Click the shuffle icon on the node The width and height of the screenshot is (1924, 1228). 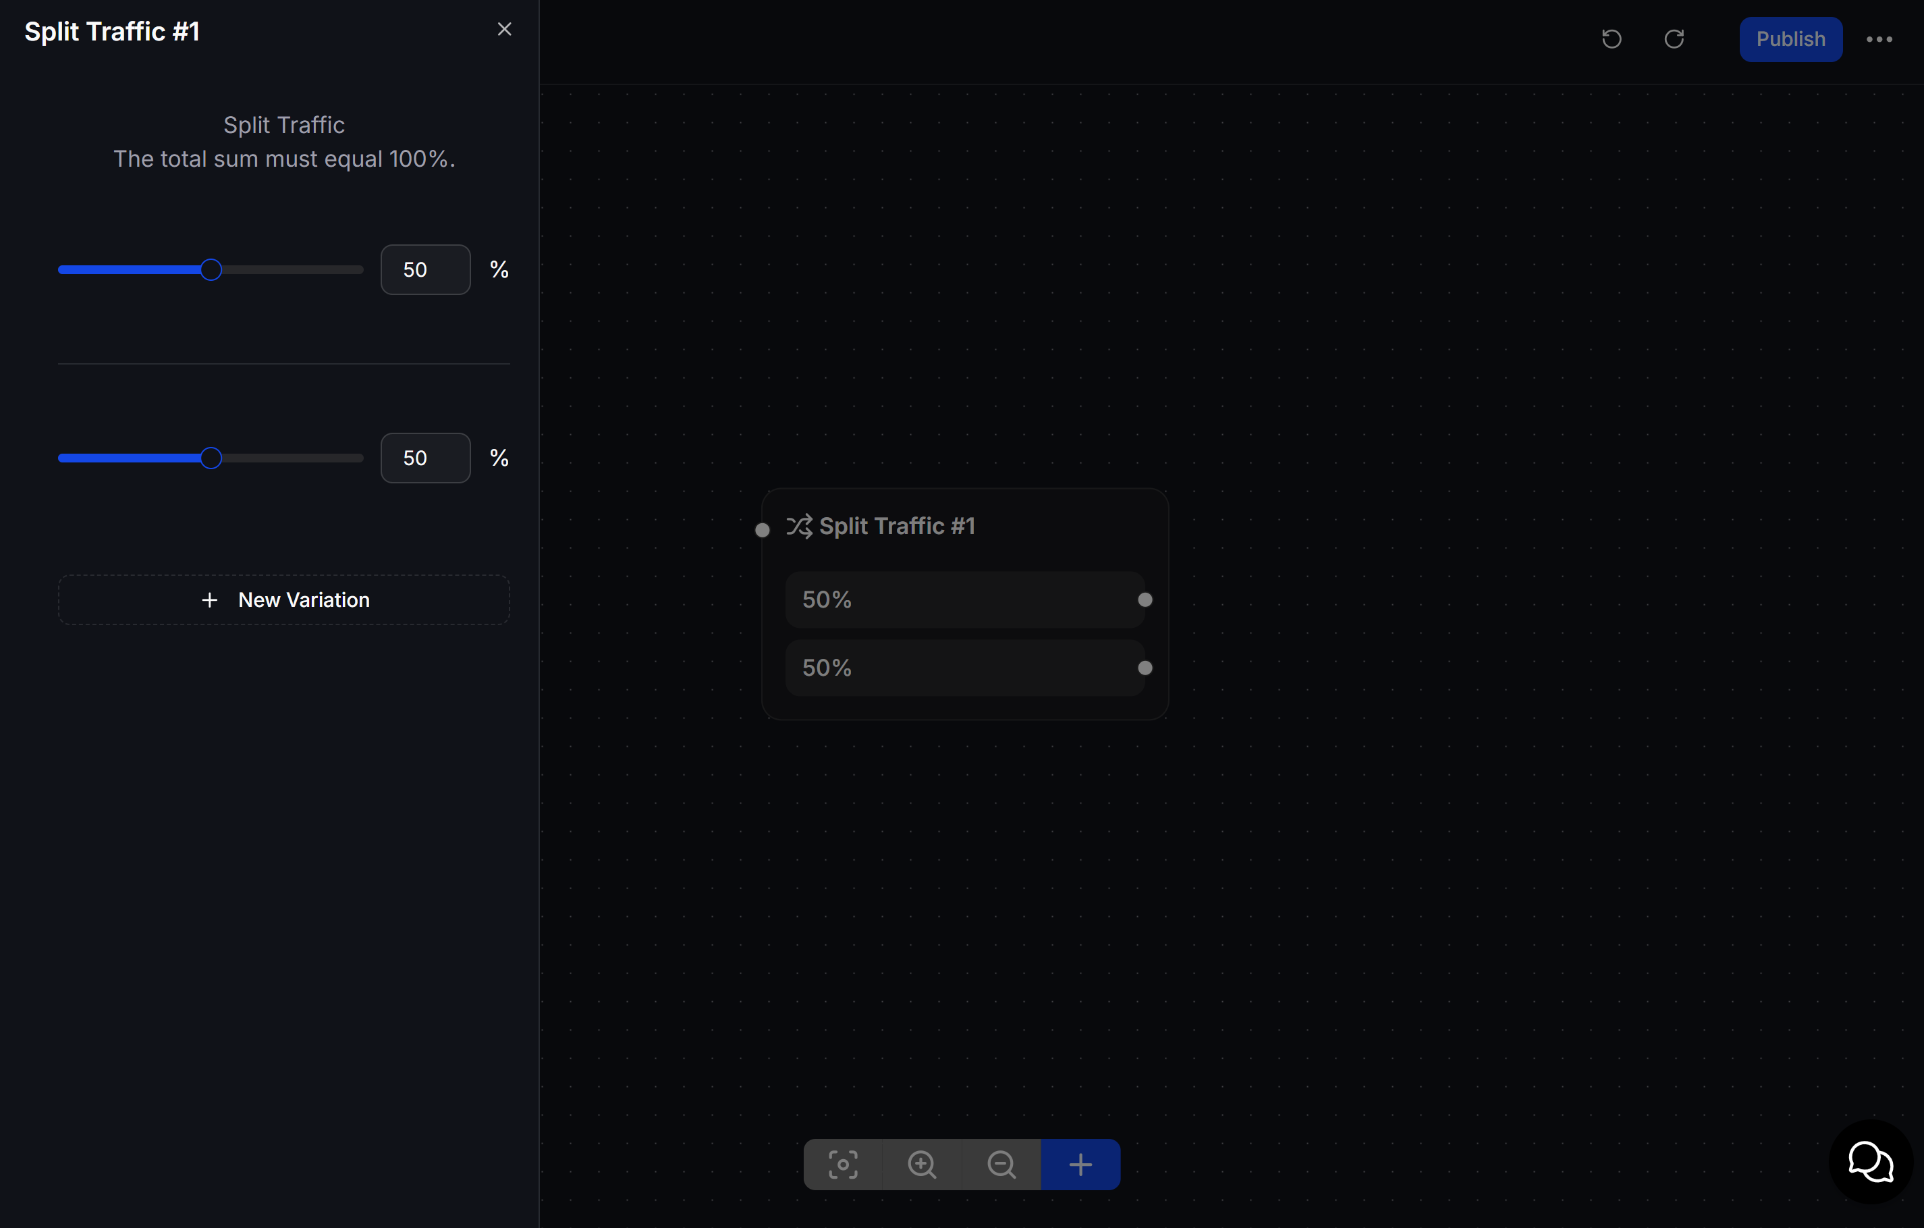tap(799, 526)
